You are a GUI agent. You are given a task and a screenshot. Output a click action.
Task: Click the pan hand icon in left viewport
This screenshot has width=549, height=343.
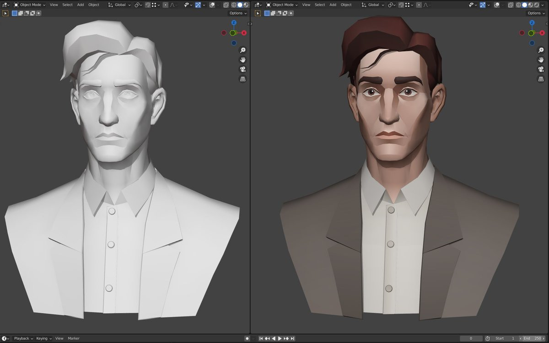click(x=242, y=60)
